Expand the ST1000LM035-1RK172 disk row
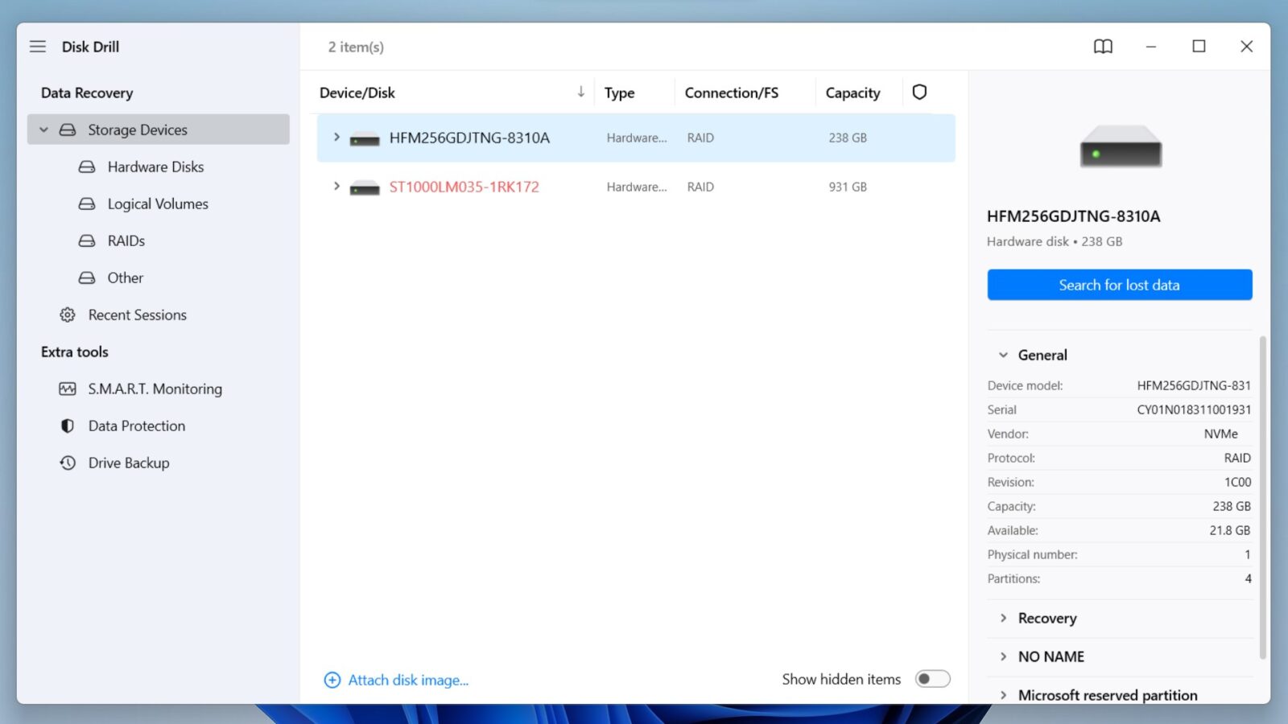The width and height of the screenshot is (1288, 724). pyautogui.click(x=336, y=187)
